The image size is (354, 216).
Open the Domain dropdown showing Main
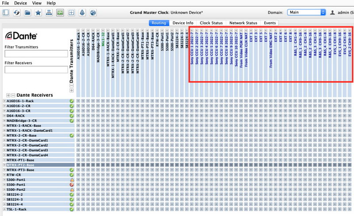(x=307, y=12)
